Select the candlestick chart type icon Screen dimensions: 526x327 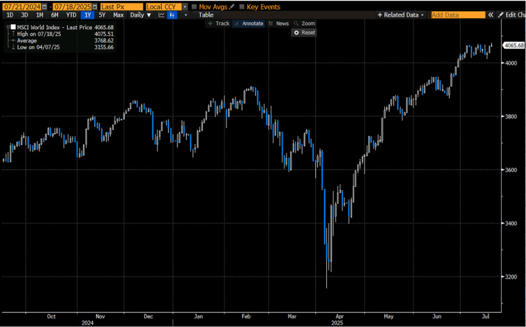pos(172,15)
